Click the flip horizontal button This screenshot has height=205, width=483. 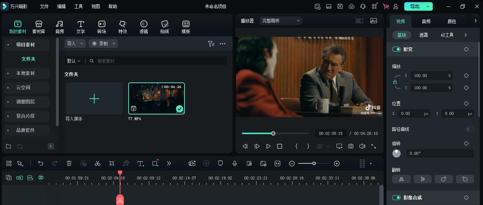click(x=401, y=179)
